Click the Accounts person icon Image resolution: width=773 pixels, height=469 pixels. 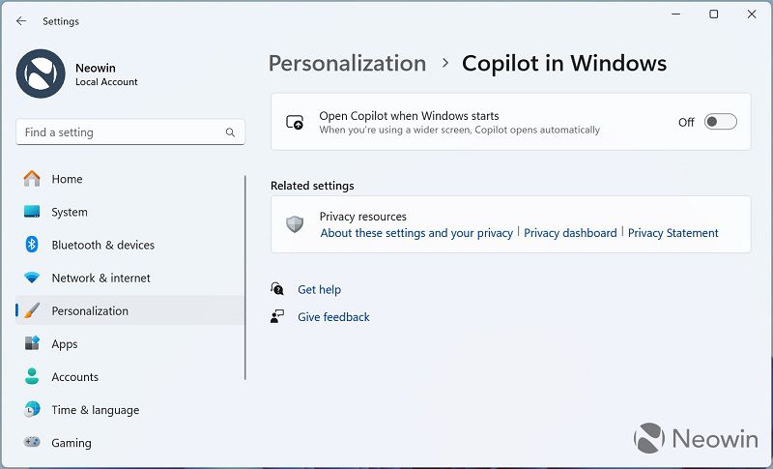pyautogui.click(x=32, y=376)
